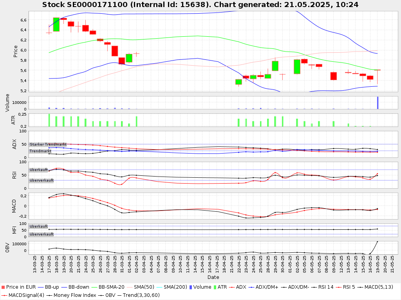401x300 pixels.
Task: Click the ATR axis title beside its panel
Action: click(13, 120)
